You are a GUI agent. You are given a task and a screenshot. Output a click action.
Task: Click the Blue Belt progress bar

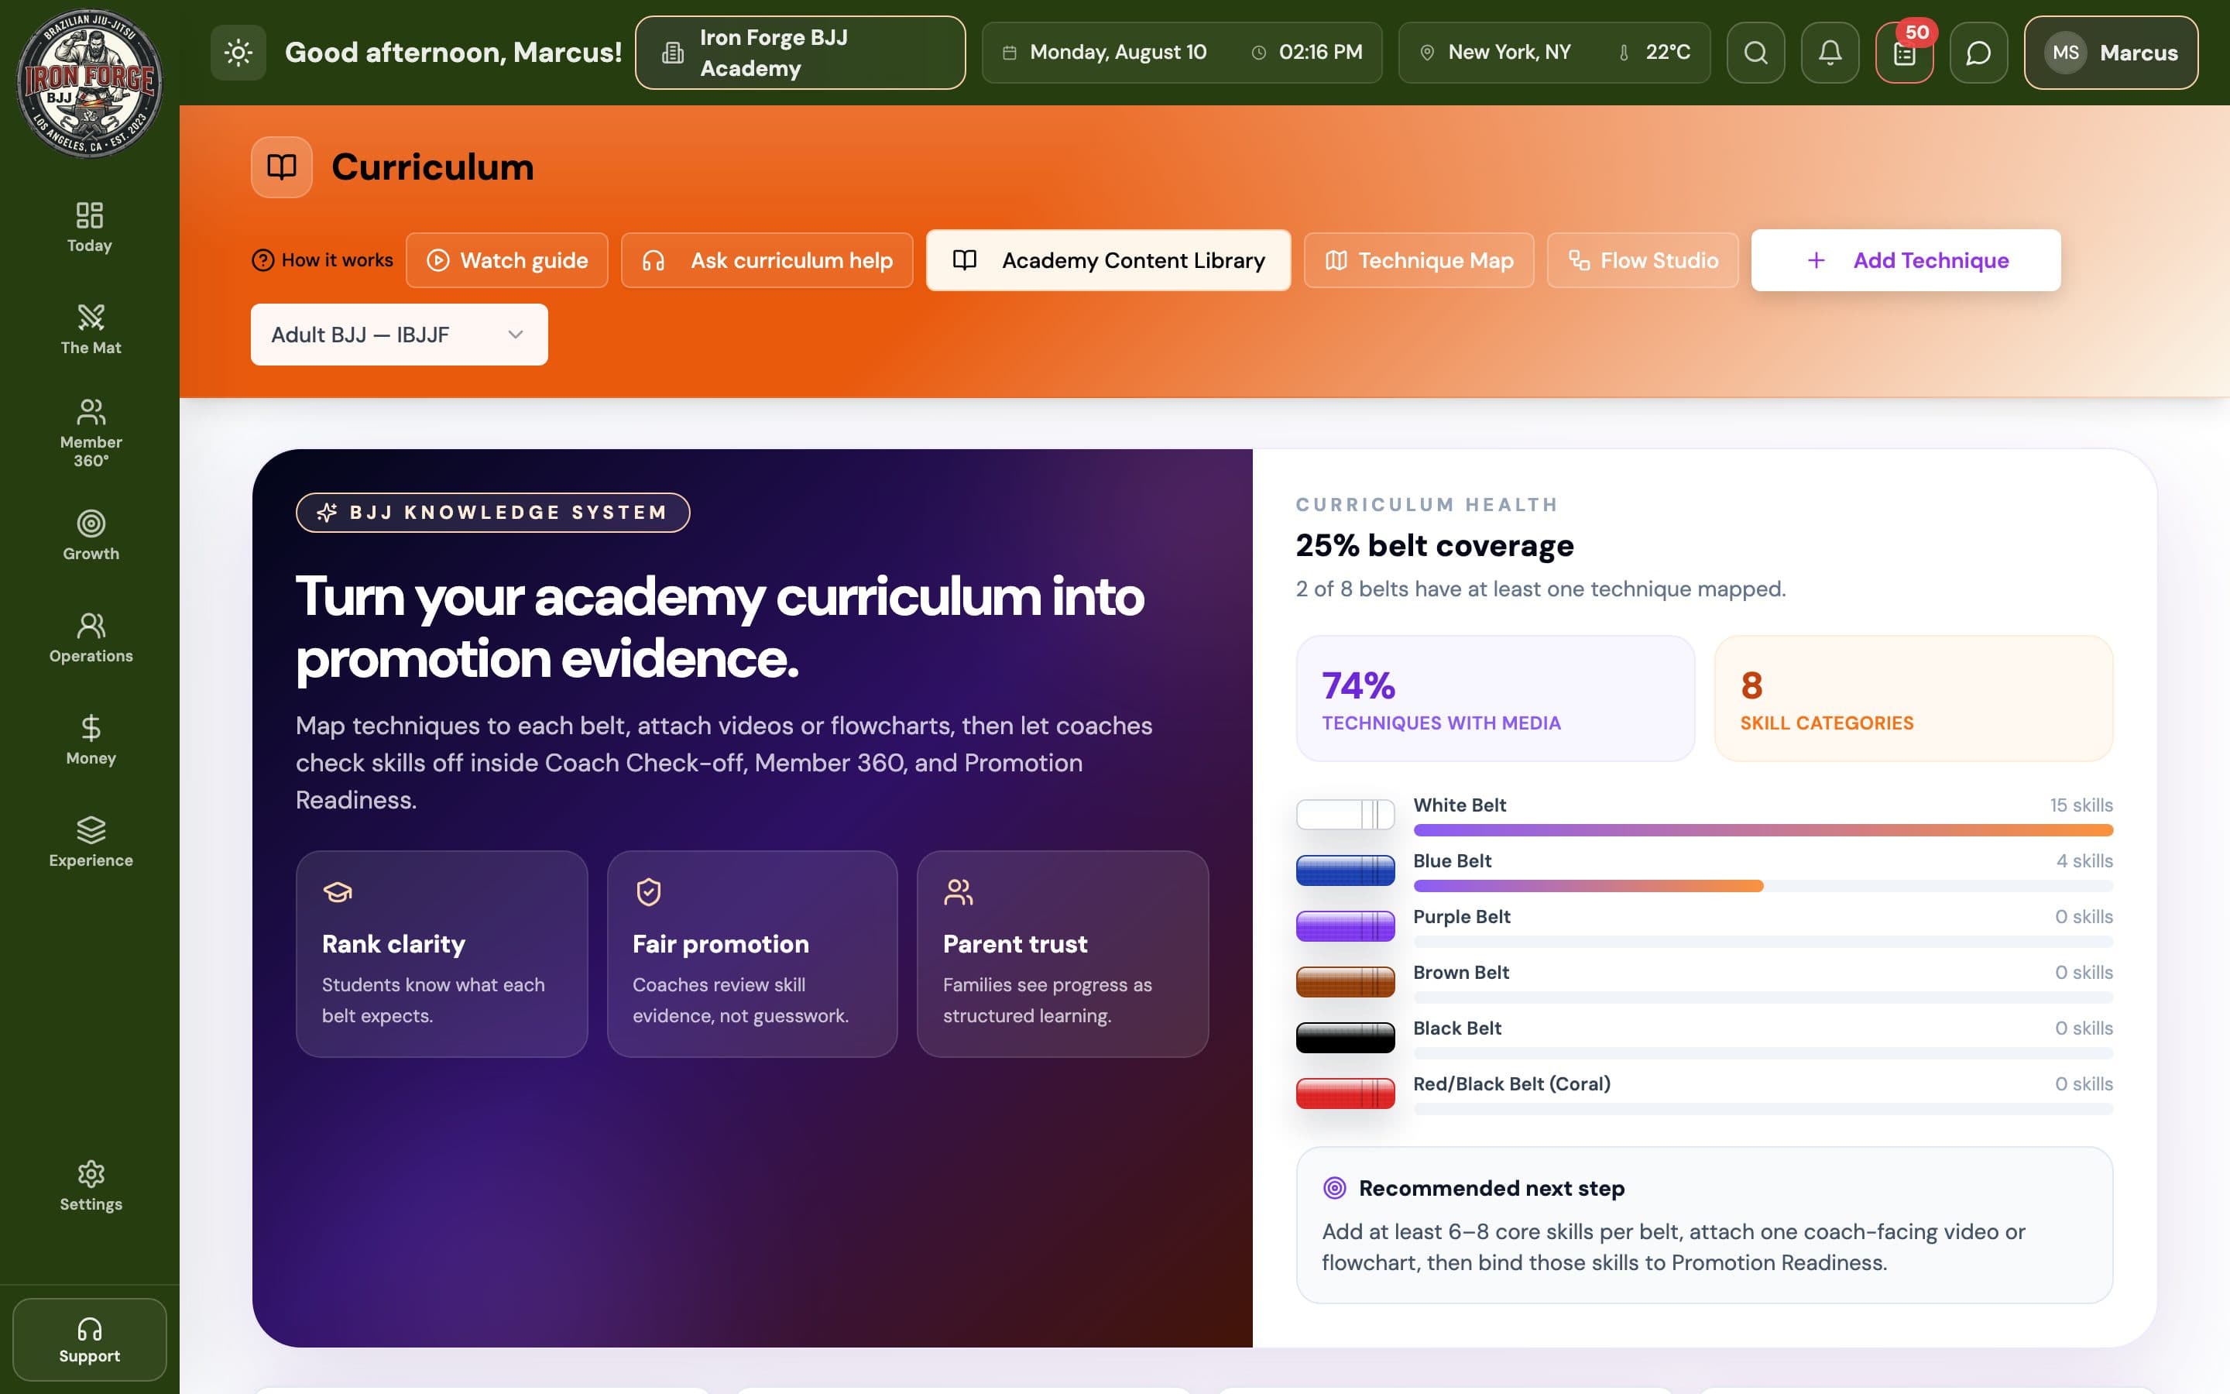click(x=1763, y=886)
